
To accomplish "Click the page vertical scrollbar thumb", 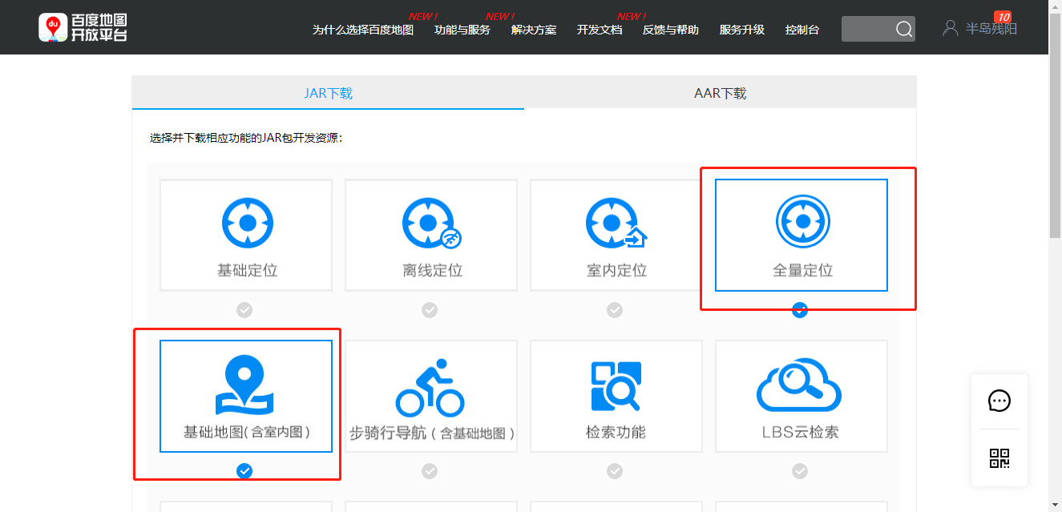I will [1056, 126].
